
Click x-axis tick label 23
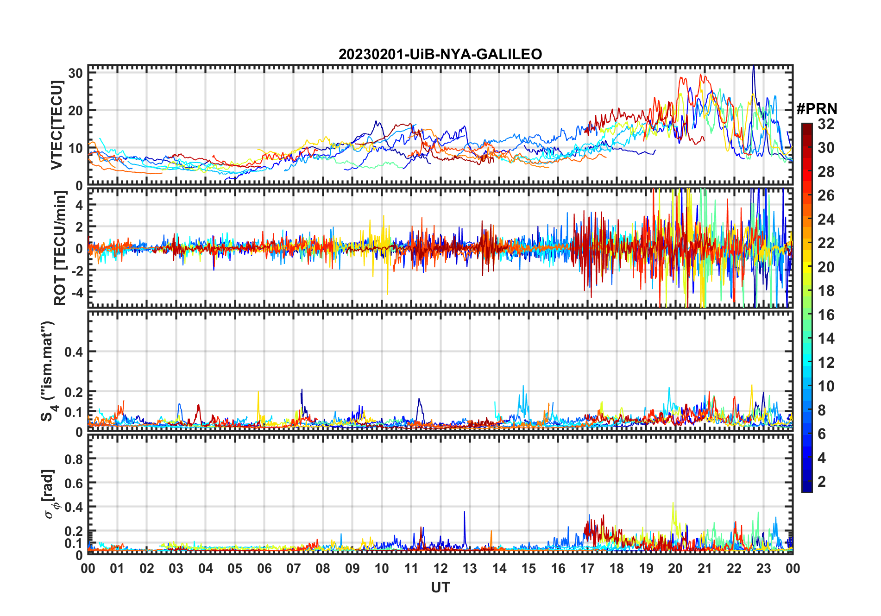click(763, 568)
